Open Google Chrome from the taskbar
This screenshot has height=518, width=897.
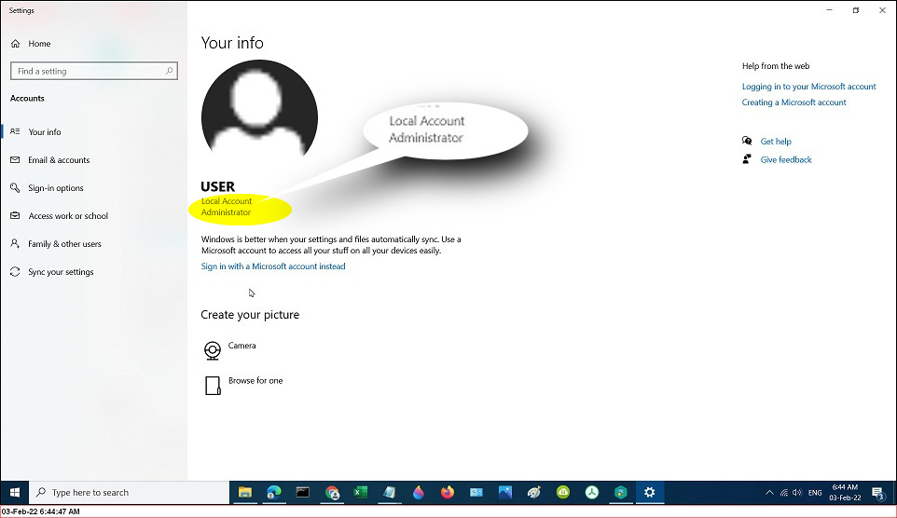coord(332,492)
